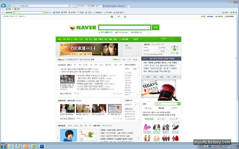Click the rectangle view icon next to Home

click(x=119, y=16)
